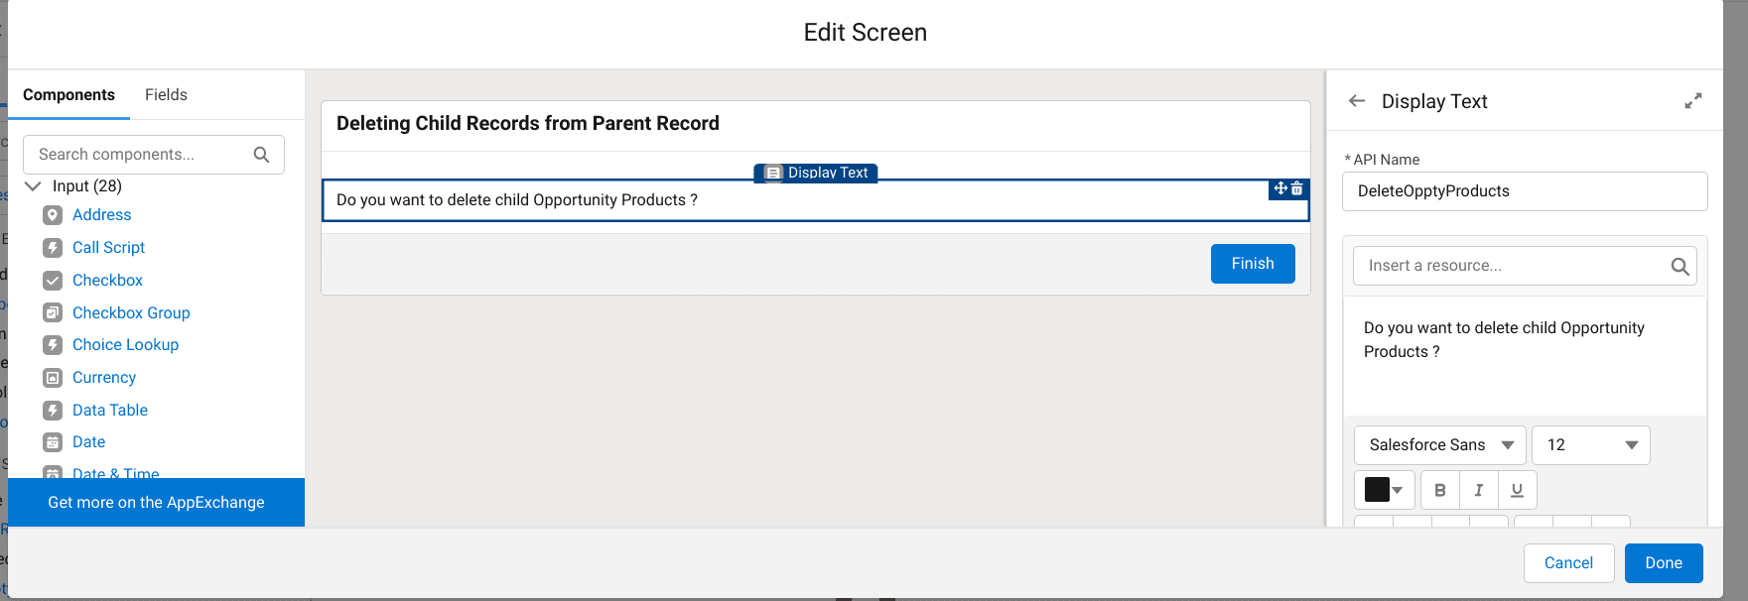Screen dimensions: 1748x601
Task: Toggle bold formatting
Action: coord(1440,490)
